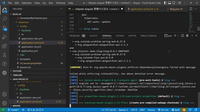Toggle secondary side bar layout icon
This screenshot has width=200, height=112.
coord(174,3)
